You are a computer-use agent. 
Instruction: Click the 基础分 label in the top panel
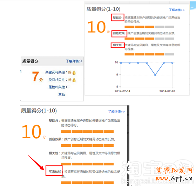117,18
